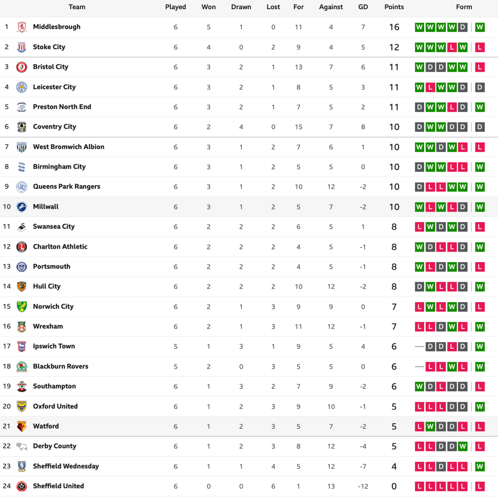This screenshot has width=498, height=500.
Task: Click the Form column header
Action: pos(464,7)
